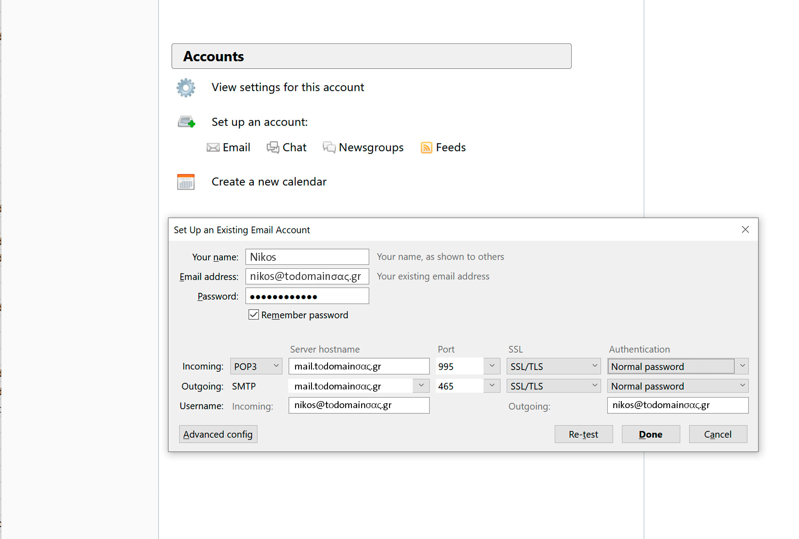Screen dimensions: 799x539
Task: Expand the incoming port 995 dropdown
Action: click(x=491, y=366)
